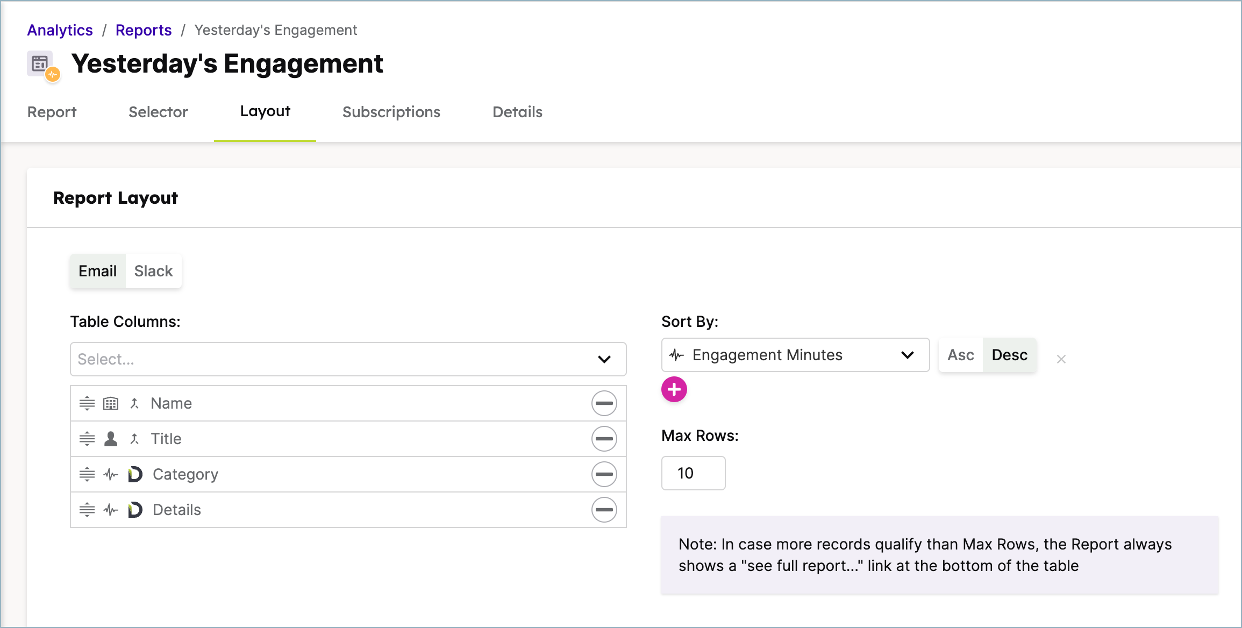Image resolution: width=1242 pixels, height=628 pixels.
Task: Click the Title column label
Action: 166,439
